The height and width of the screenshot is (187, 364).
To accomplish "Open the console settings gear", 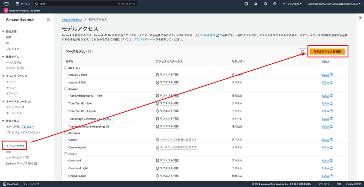I will [275, 4].
